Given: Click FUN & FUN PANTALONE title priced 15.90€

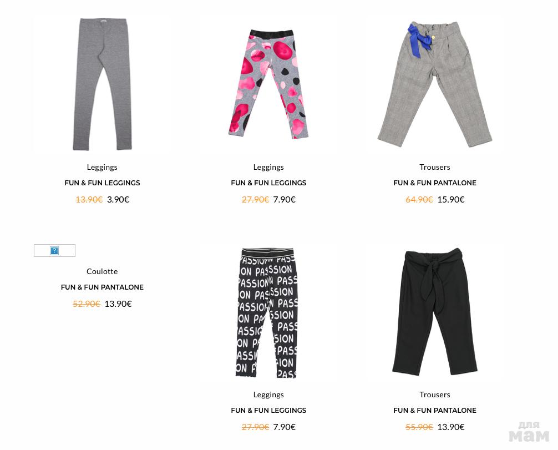Looking at the screenshot, I should coord(435,183).
